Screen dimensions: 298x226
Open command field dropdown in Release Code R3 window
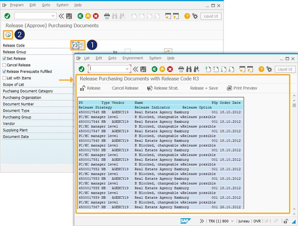tap(127, 69)
